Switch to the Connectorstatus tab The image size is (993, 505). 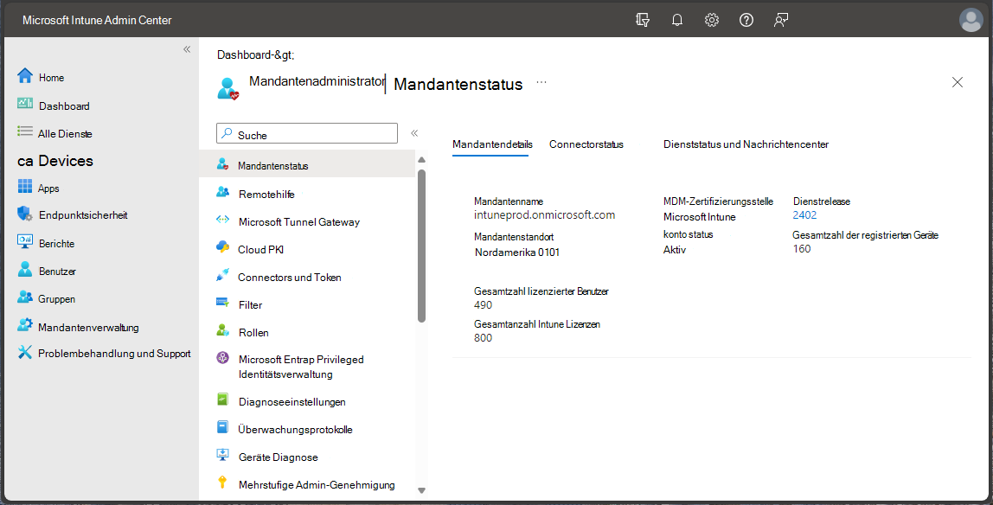[x=586, y=144]
